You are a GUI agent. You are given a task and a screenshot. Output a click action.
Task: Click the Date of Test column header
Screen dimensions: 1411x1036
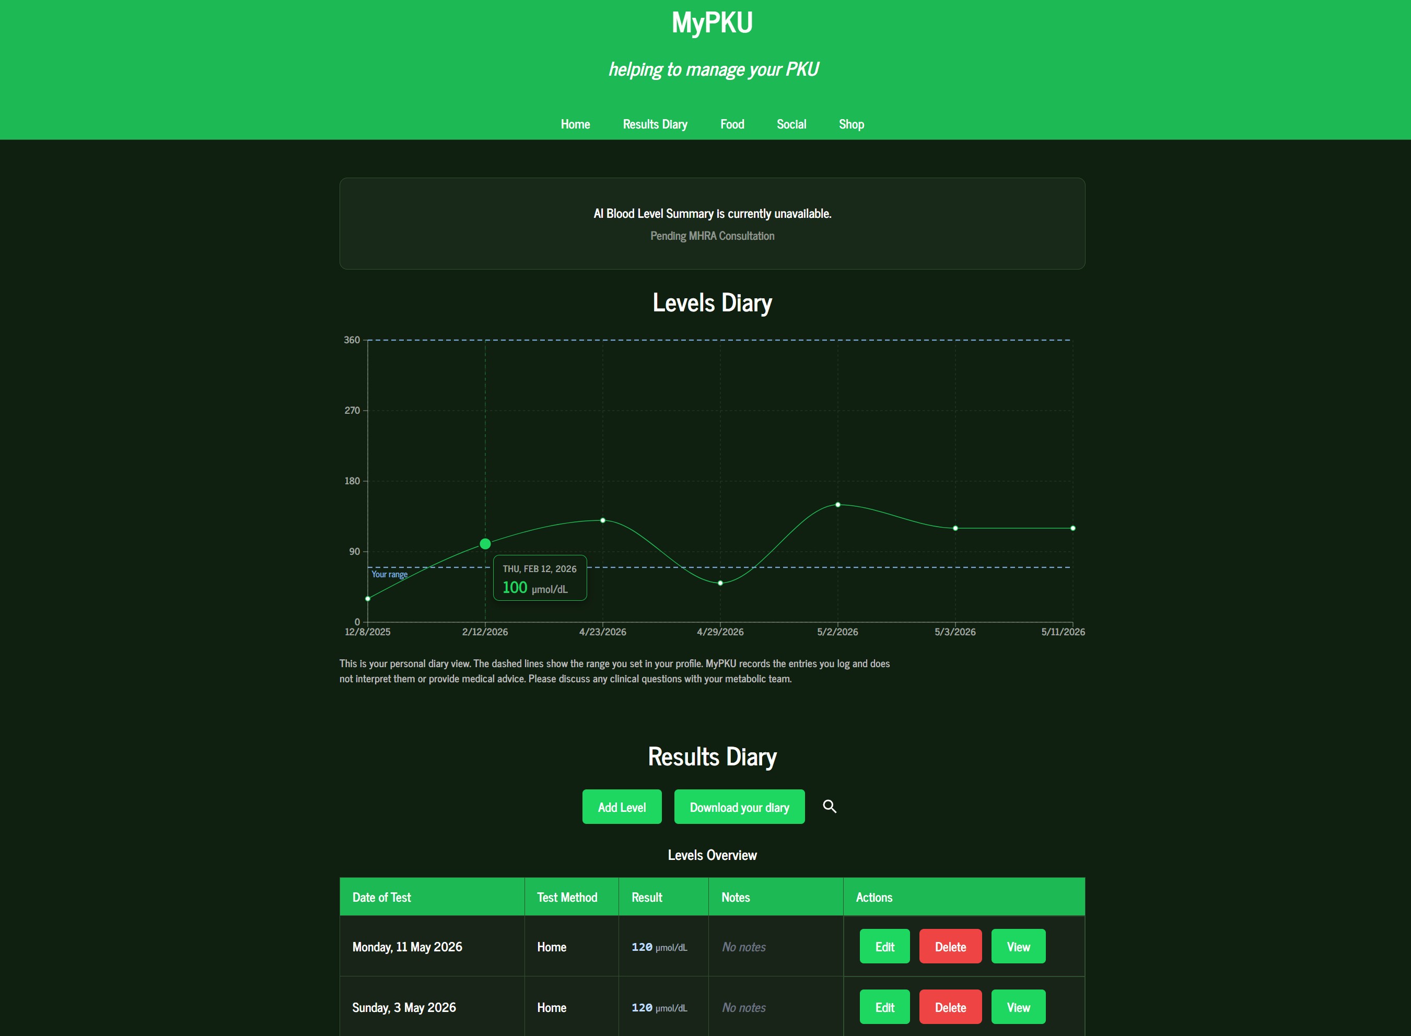coord(432,897)
